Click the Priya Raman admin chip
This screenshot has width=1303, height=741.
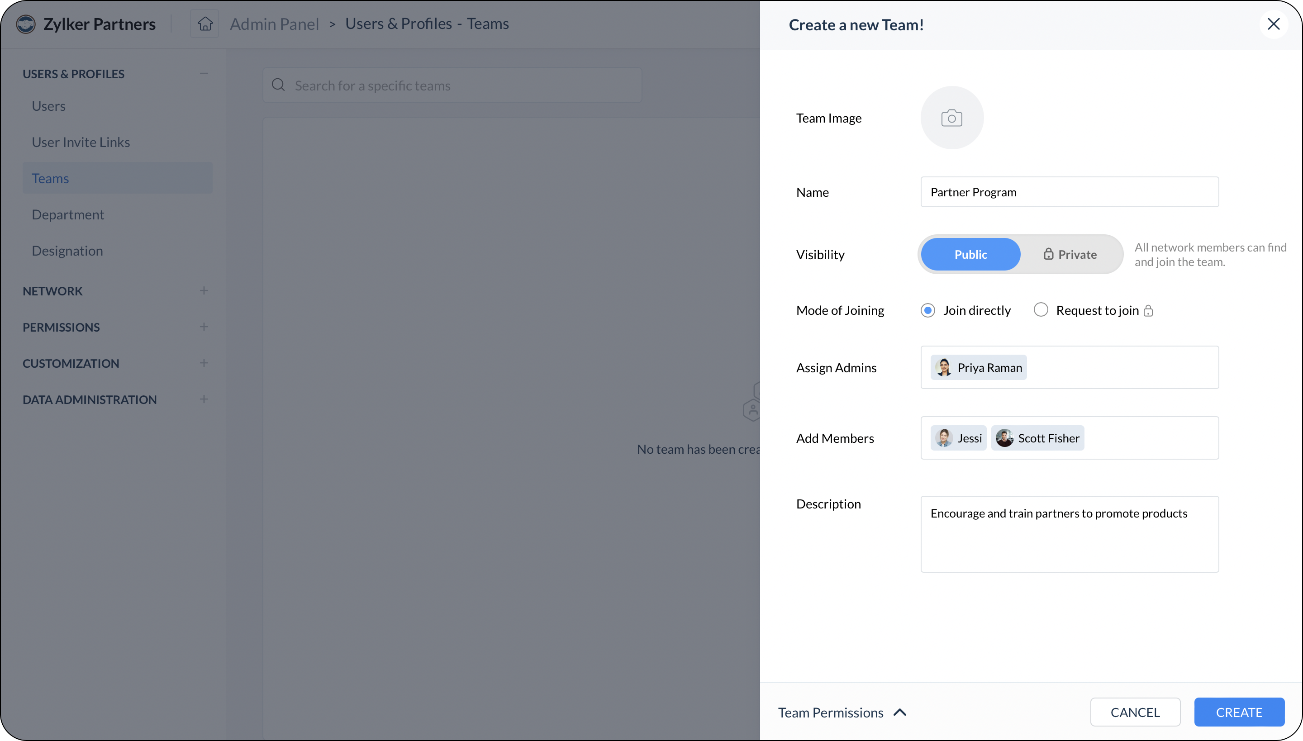(x=978, y=367)
